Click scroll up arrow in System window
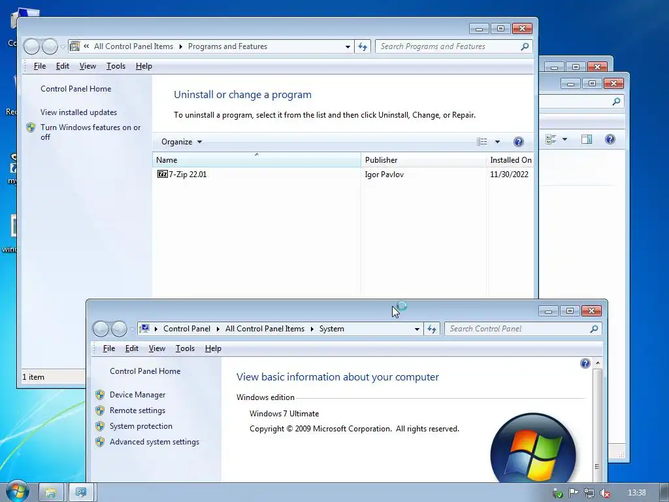669x502 pixels. (x=597, y=363)
